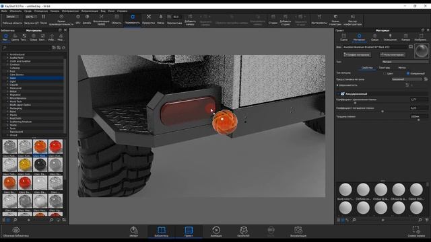This screenshot has height=242, width=431.
Task: Click the save-to-library icon beside material name
Action: pos(411,47)
